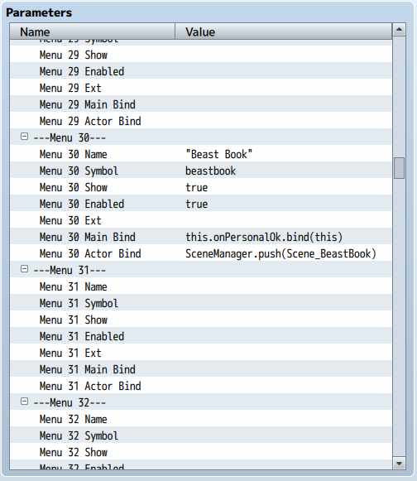Viewport: 417px width, 481px height.
Task: Select the Menu 30 Enabled parameter
Action: click(82, 204)
